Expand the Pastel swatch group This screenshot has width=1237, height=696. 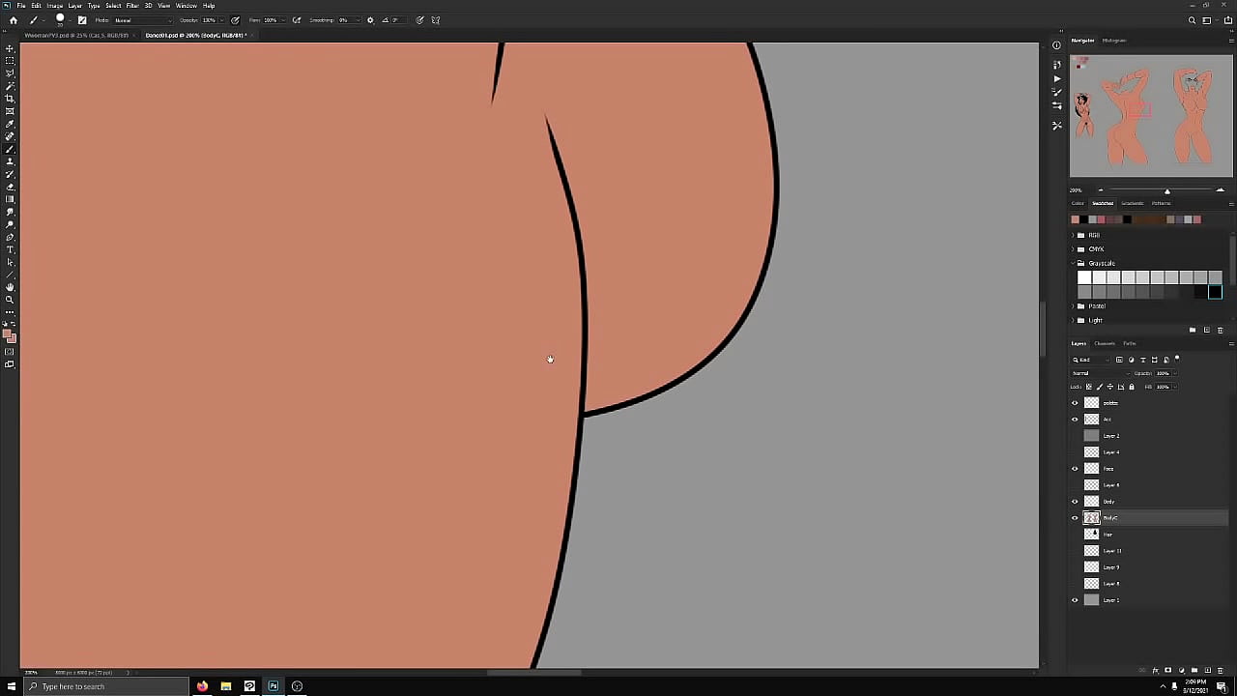1073,305
